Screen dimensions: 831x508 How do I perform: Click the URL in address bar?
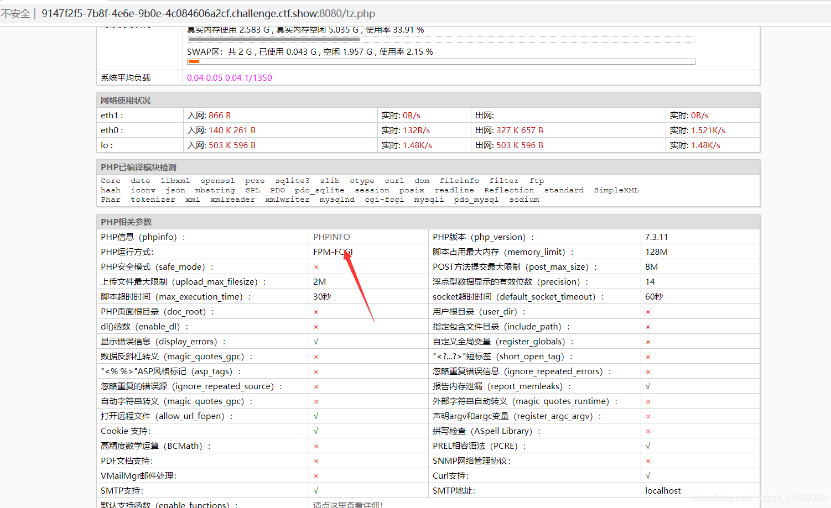[x=209, y=13]
